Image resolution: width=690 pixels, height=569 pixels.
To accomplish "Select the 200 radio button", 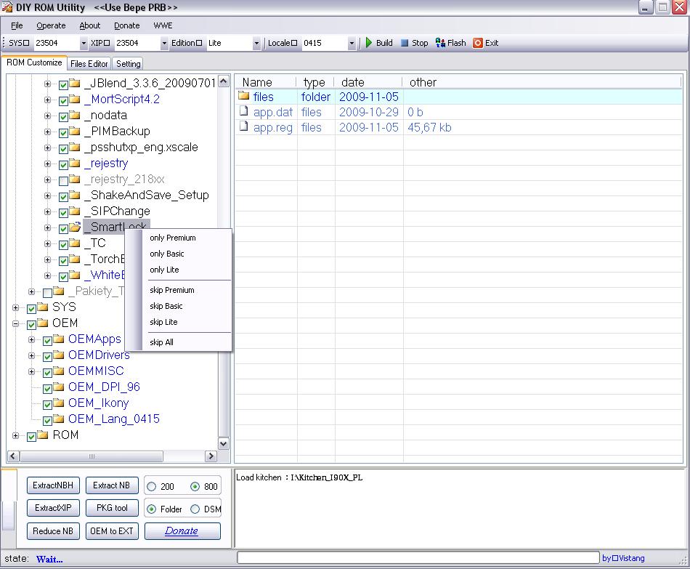I will coord(151,486).
